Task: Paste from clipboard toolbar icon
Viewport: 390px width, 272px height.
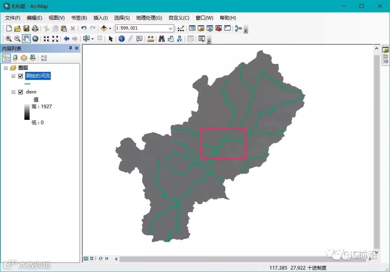Action: tap(64, 28)
